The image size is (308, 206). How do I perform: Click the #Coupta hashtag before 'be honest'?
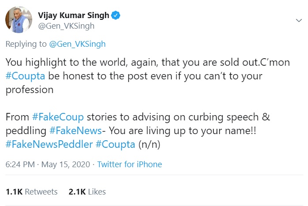(x=26, y=75)
